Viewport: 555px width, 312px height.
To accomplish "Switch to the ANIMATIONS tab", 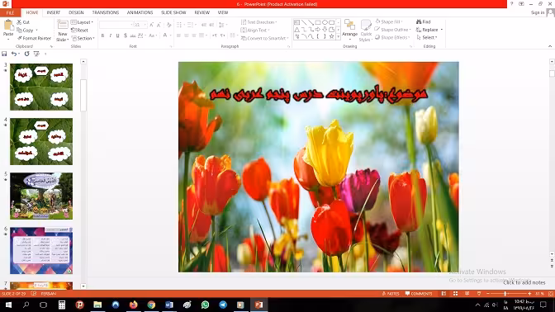I will (140, 12).
